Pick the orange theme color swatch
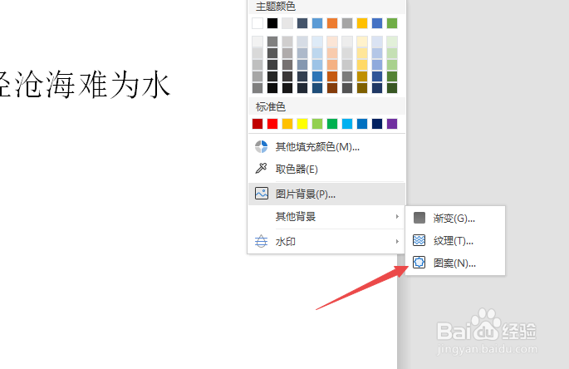This screenshot has width=569, height=369. pyautogui.click(x=332, y=23)
